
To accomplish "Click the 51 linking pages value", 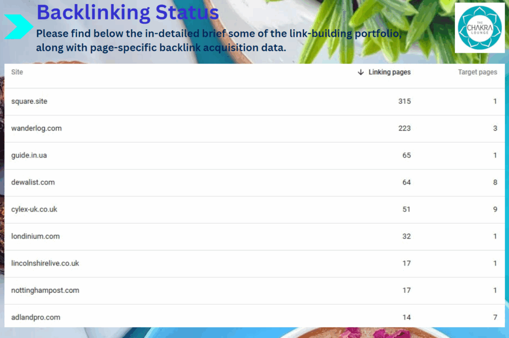I will click(x=407, y=209).
